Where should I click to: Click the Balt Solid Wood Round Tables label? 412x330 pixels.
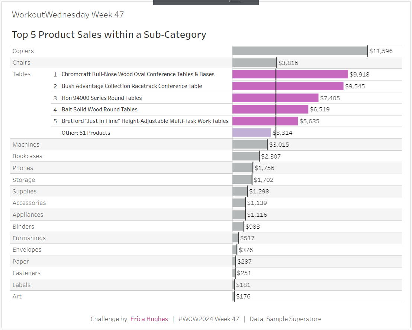point(99,110)
